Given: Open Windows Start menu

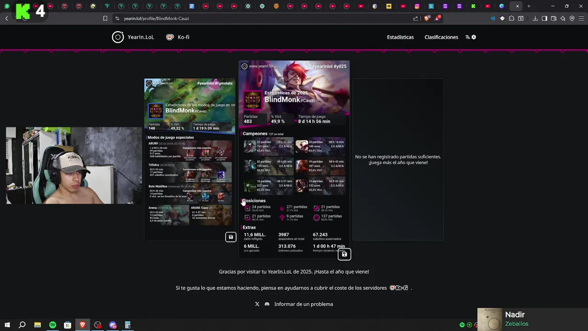Looking at the screenshot, I should coord(7,325).
